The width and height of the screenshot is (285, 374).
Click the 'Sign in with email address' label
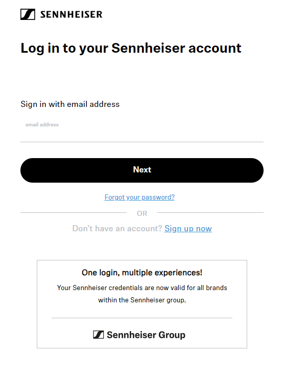click(70, 104)
